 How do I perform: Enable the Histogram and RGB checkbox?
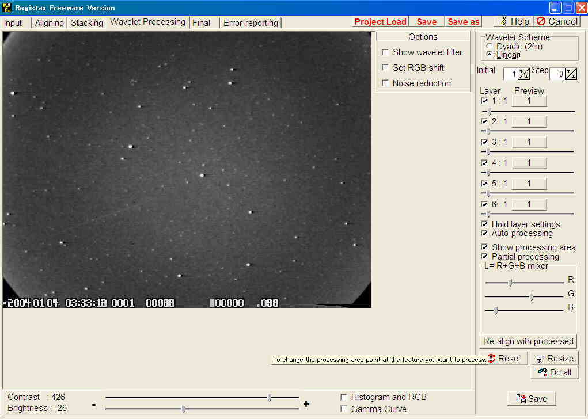pos(344,397)
